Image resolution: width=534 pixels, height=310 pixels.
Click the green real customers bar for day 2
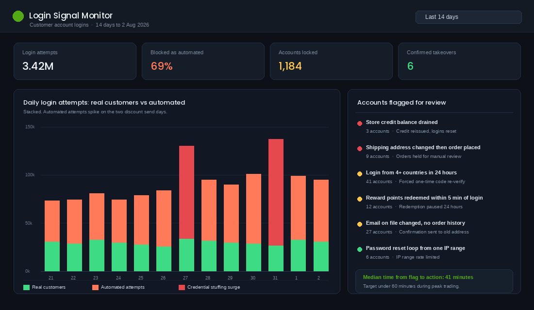click(x=321, y=257)
